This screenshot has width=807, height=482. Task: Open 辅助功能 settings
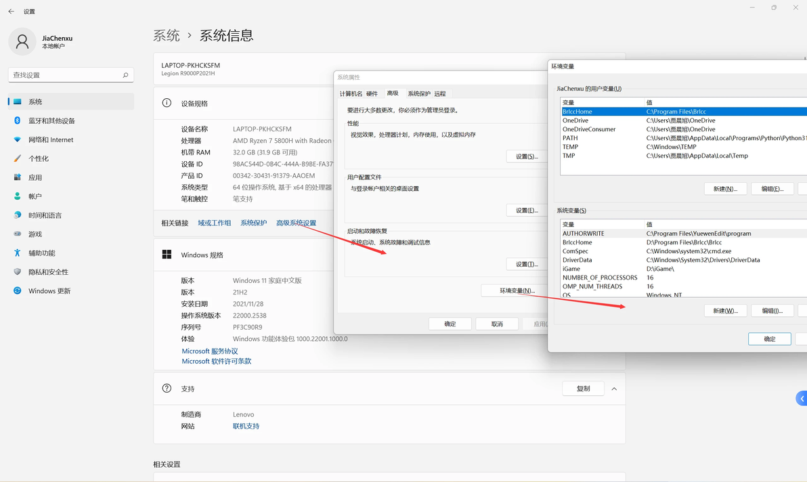point(71,253)
